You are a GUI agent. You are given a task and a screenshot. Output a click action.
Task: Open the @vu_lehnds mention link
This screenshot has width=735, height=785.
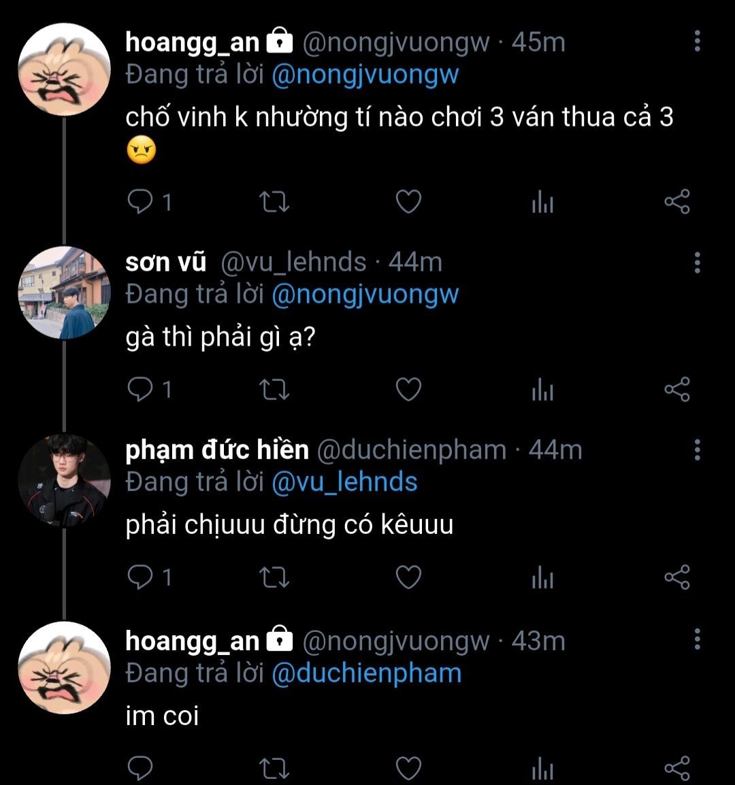point(344,482)
